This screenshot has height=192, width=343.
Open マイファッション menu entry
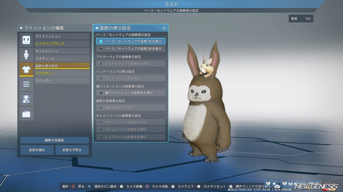click(x=62, y=36)
